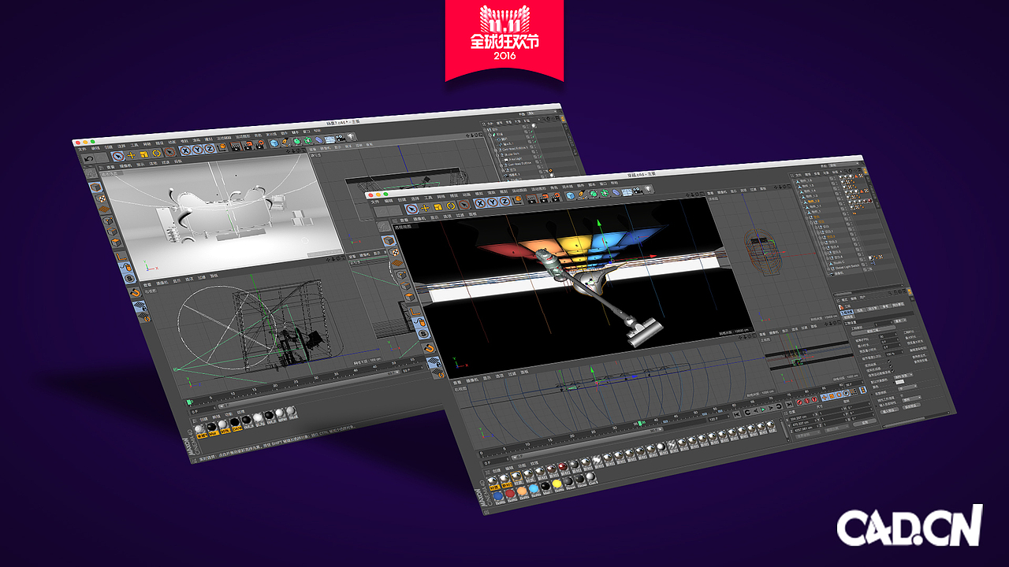Screen dimensions: 1009x567
Task: Toggle the Y axis lock in front window
Action: point(493,202)
